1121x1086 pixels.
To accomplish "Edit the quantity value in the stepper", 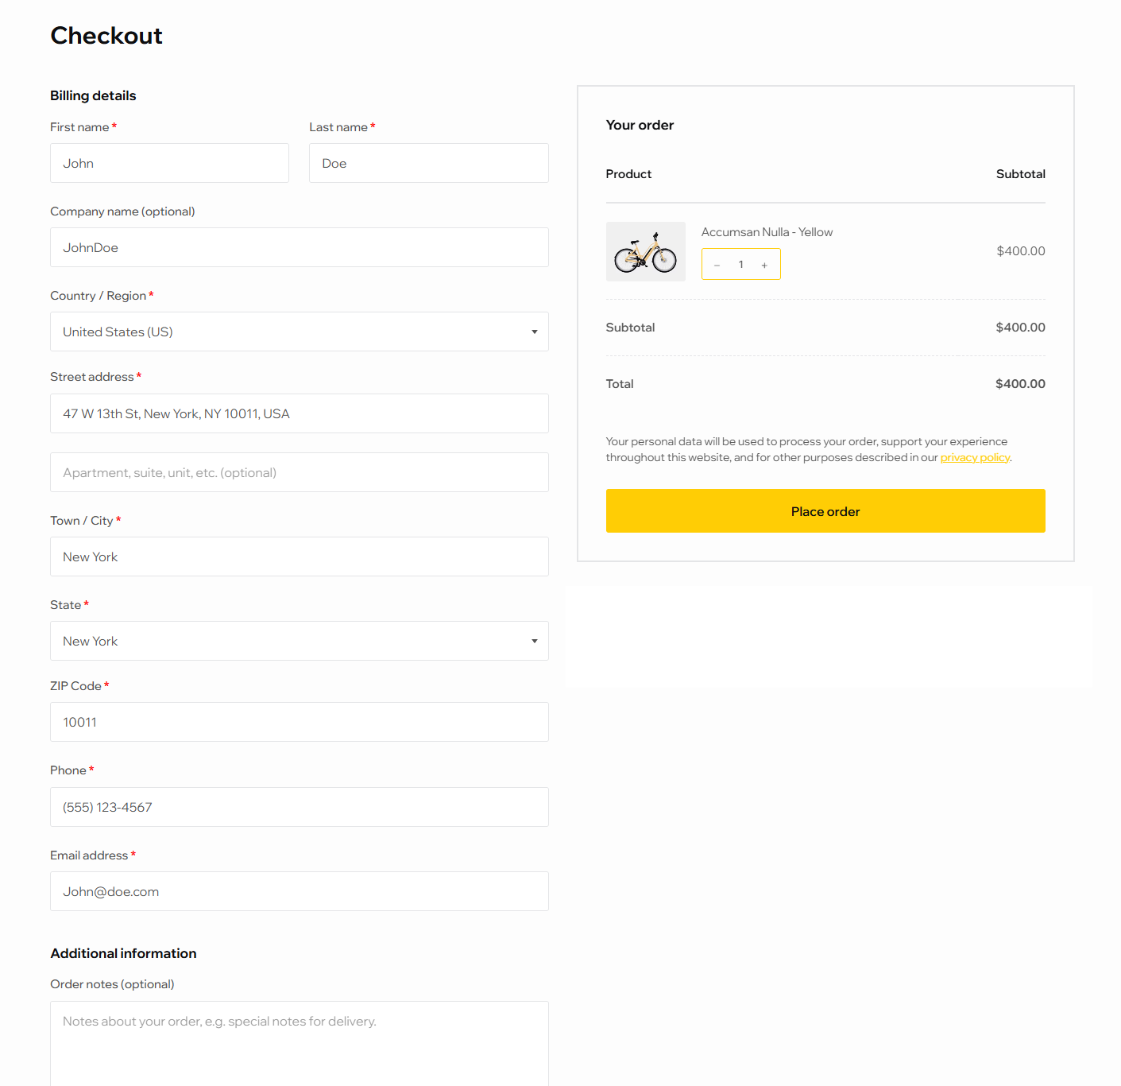I will (x=740, y=264).
